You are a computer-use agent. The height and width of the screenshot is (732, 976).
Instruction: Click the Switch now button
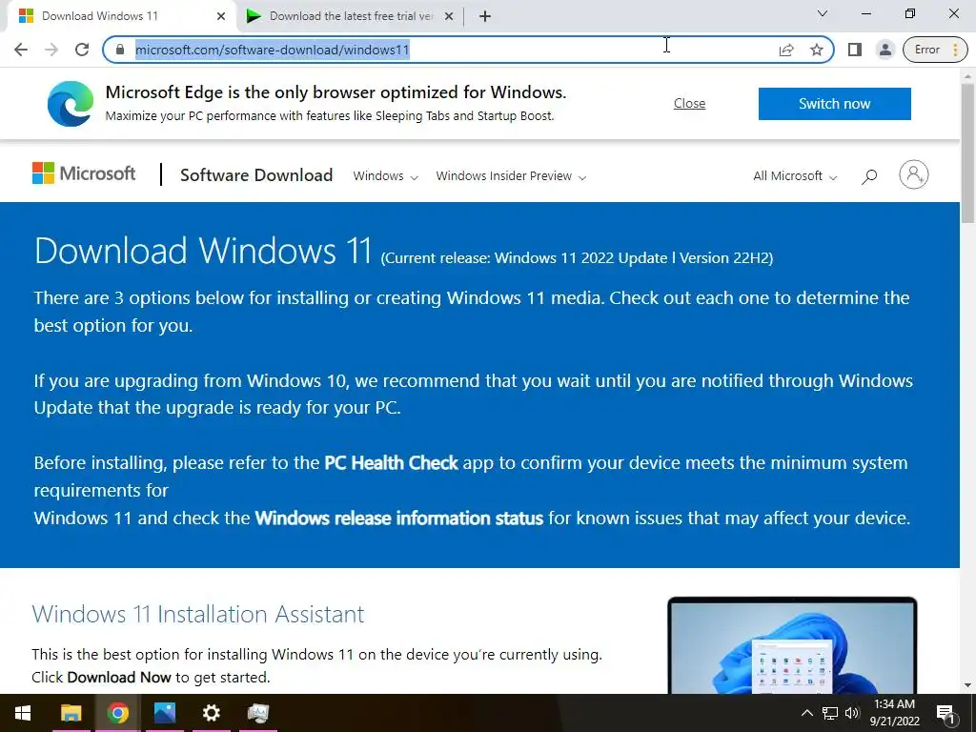point(834,103)
